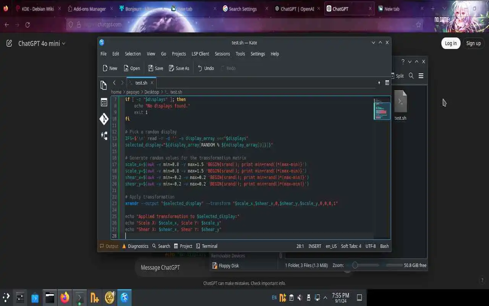
Task: Toggle the Output panel at the bottom
Action: pos(109,246)
